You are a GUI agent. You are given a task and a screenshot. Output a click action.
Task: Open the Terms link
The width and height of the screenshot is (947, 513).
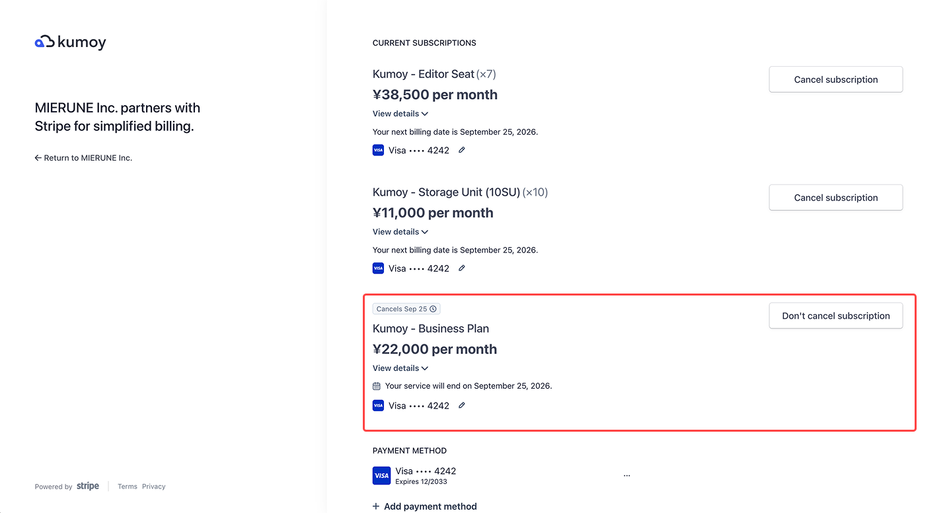128,487
